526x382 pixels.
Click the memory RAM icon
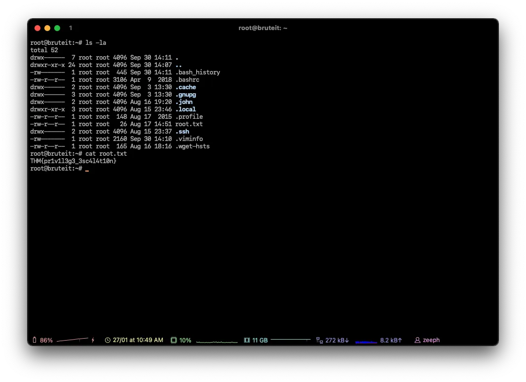tap(247, 340)
